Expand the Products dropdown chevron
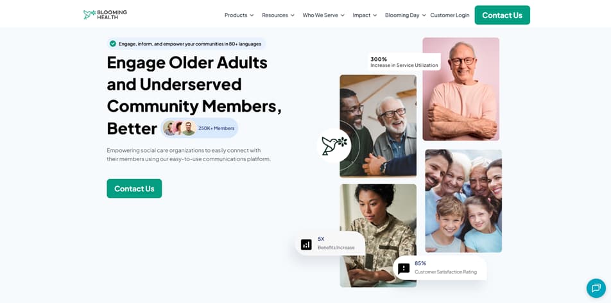This screenshot has width=611, height=303. point(252,15)
